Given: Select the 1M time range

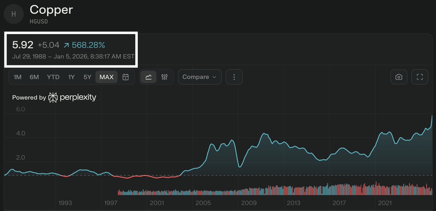Looking at the screenshot, I should tap(17, 77).
